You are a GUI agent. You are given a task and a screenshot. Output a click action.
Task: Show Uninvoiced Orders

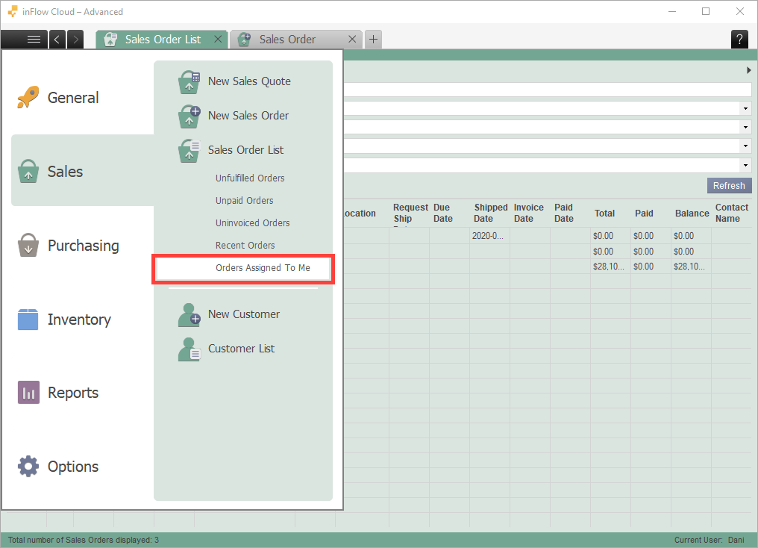[x=252, y=223]
